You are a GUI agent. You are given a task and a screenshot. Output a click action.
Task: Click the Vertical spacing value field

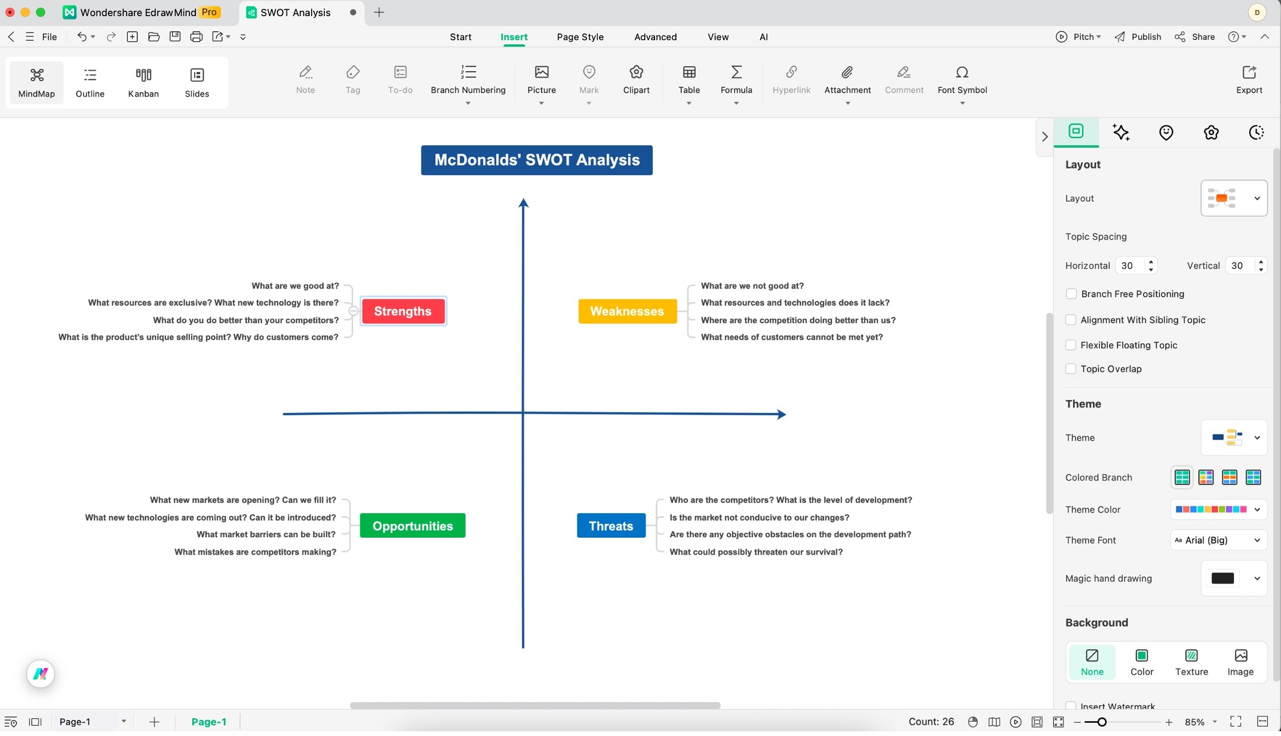click(x=1239, y=266)
